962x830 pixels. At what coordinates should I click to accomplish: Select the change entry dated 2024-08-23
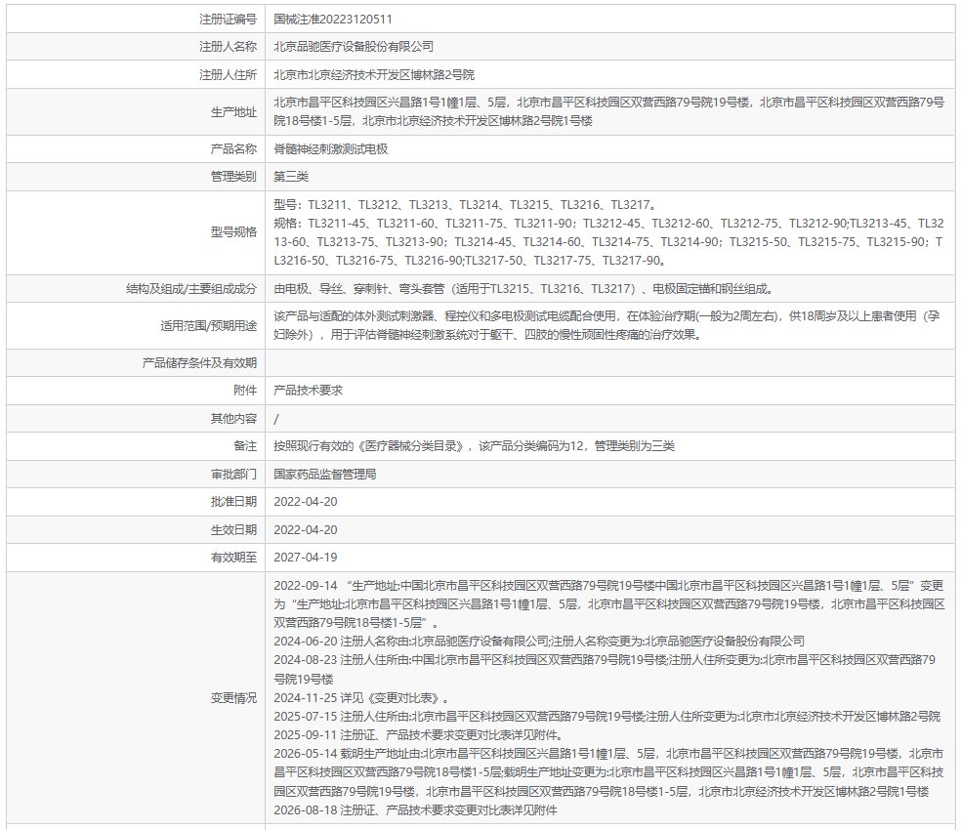click(x=605, y=669)
